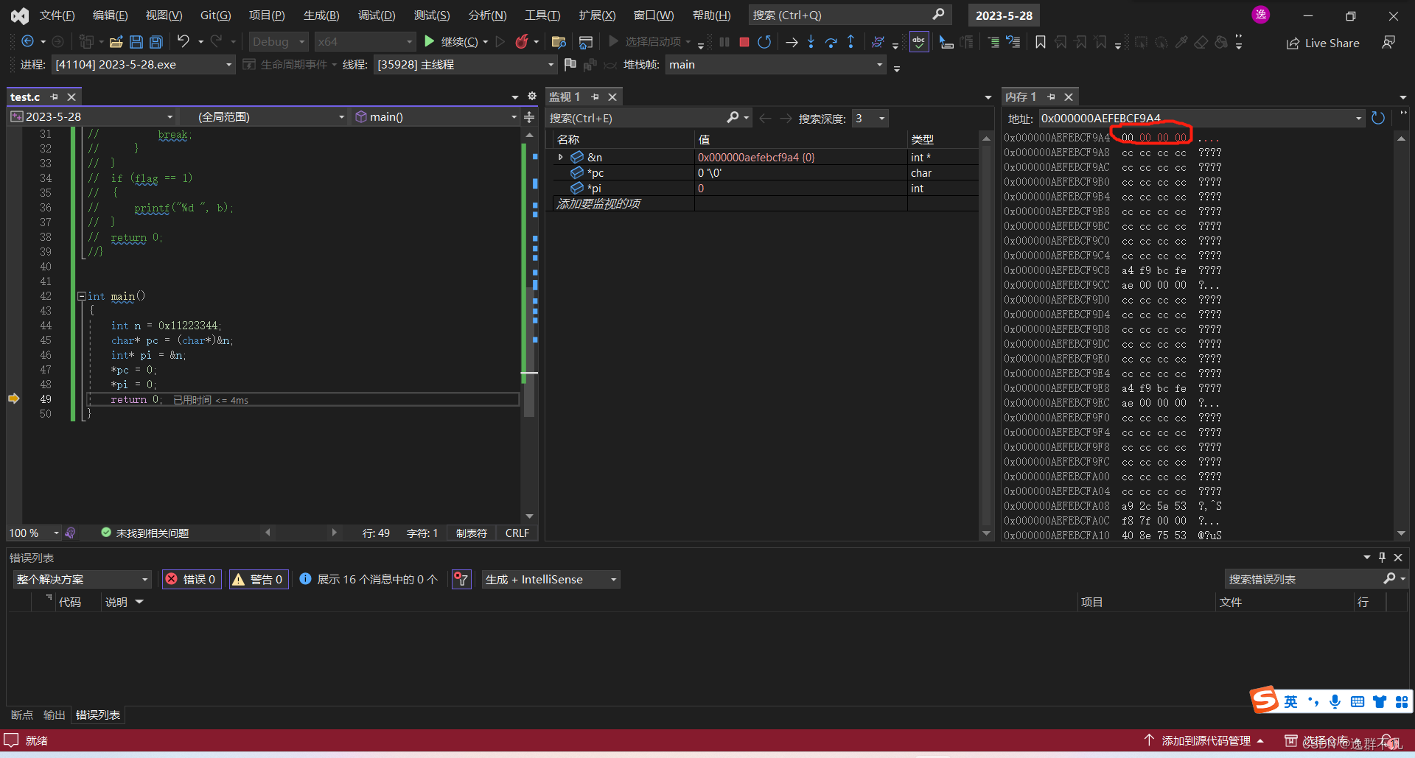This screenshot has width=1415, height=758.
Task: Sort error list by 说明 column
Action: (116, 602)
